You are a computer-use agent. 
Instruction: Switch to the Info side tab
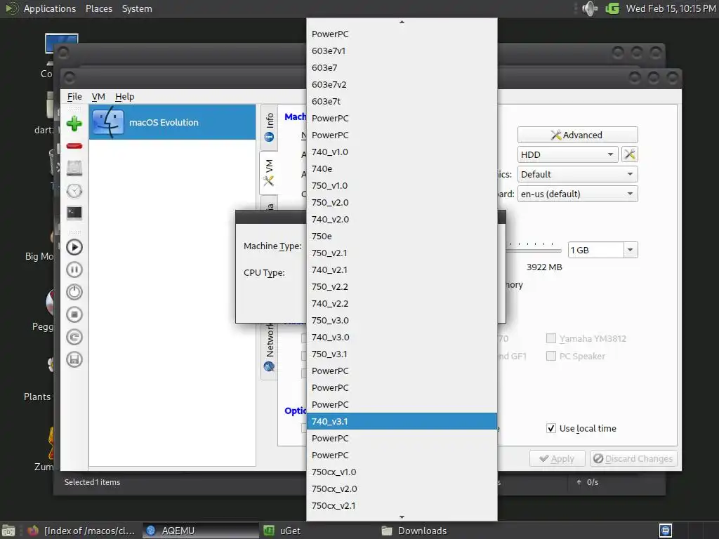(x=269, y=128)
